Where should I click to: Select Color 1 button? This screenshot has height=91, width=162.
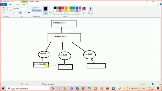click(46, 10)
